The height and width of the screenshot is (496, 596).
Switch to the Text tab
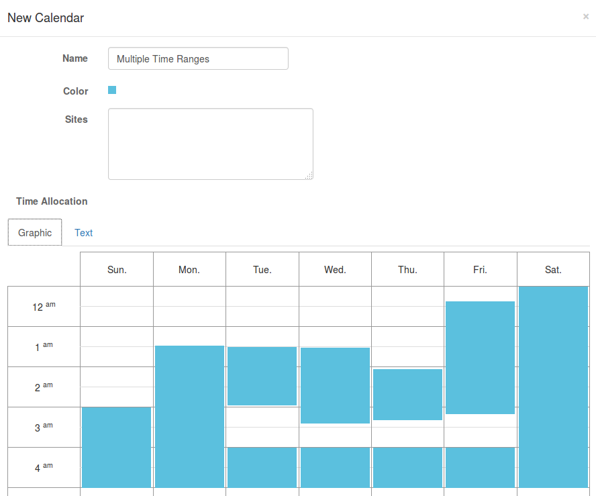pyautogui.click(x=84, y=233)
